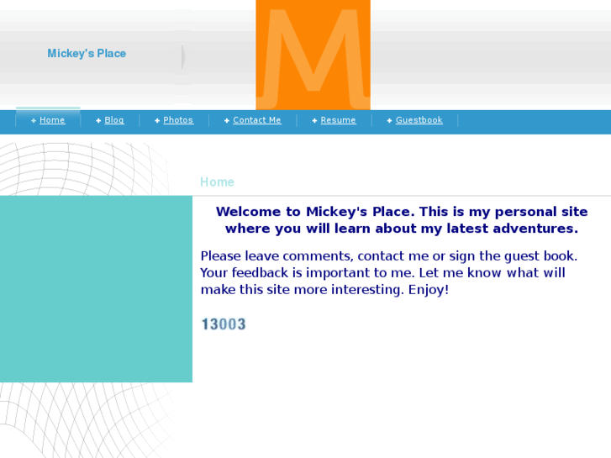Screen dimensions: 611x458
Task: View the Resume page
Action: click(338, 120)
